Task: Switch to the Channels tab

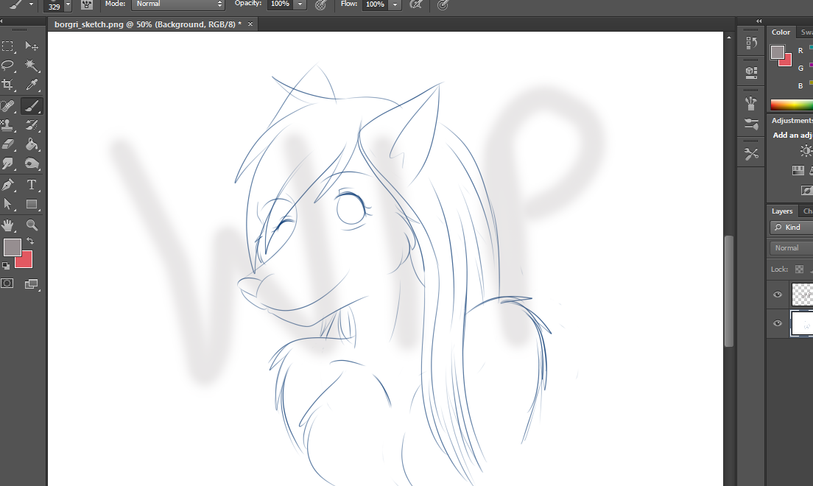Action: (x=807, y=211)
